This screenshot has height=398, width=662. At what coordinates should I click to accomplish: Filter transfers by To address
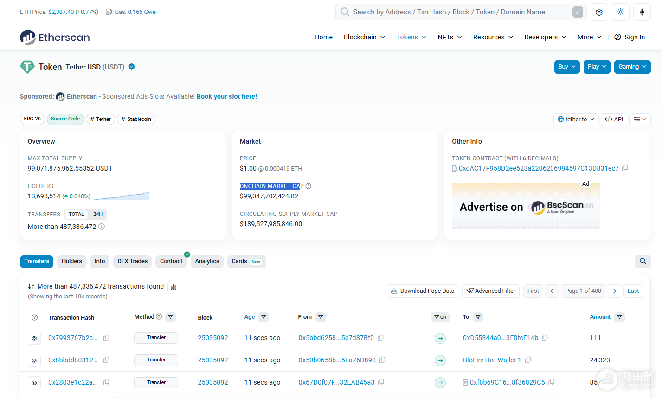click(478, 317)
